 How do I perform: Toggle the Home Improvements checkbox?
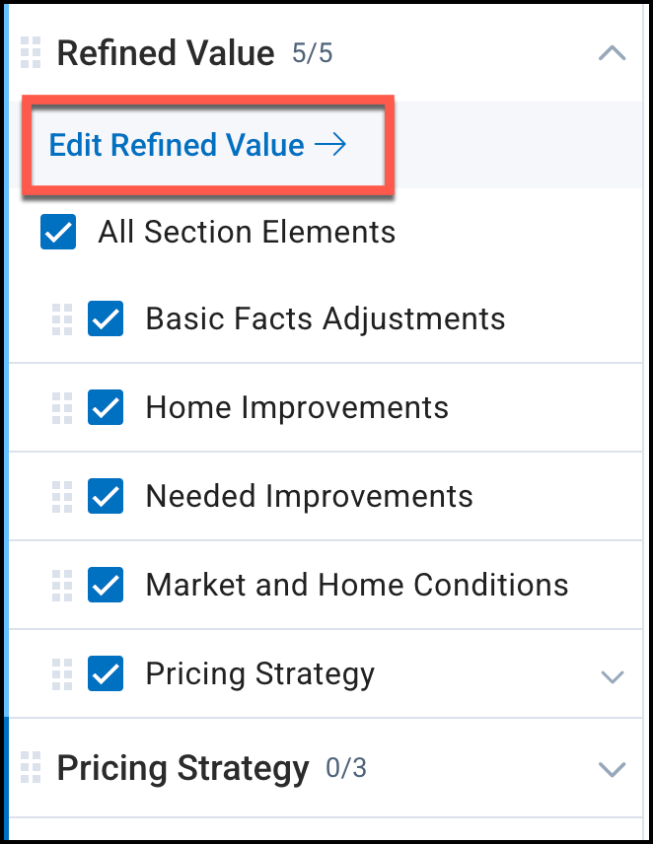pos(106,407)
